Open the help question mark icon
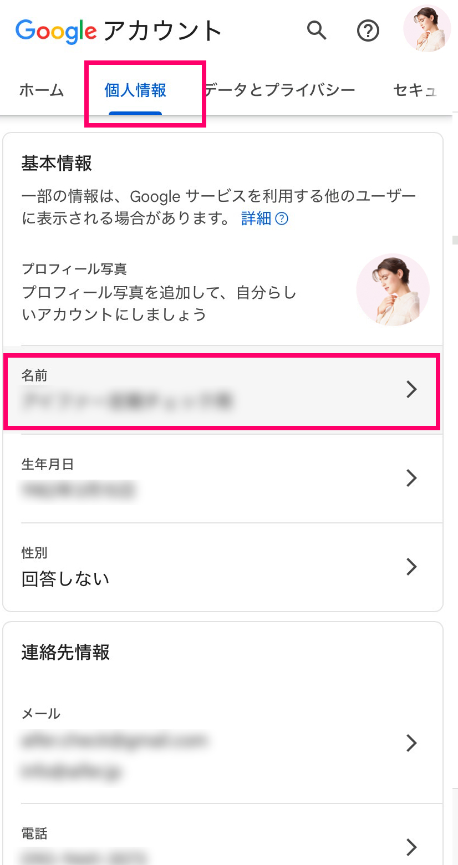This screenshot has height=865, width=458. click(368, 31)
